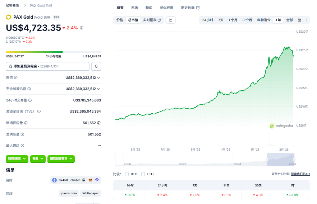317x204 pixels.
Task: Click the shaded selection in chart navigator
Action: [281, 160]
